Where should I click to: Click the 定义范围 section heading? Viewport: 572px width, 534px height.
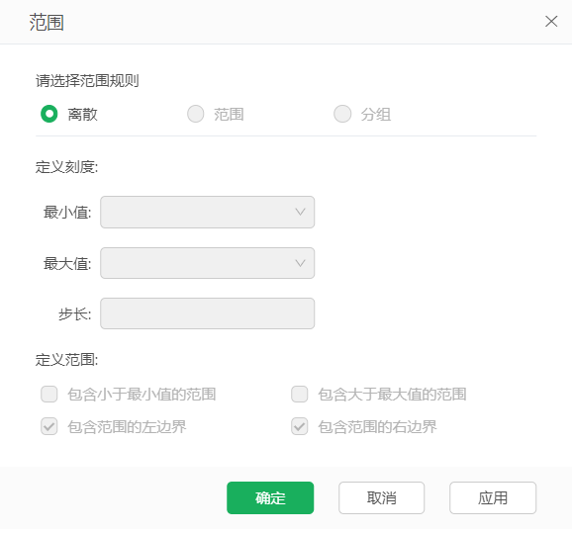click(x=66, y=359)
